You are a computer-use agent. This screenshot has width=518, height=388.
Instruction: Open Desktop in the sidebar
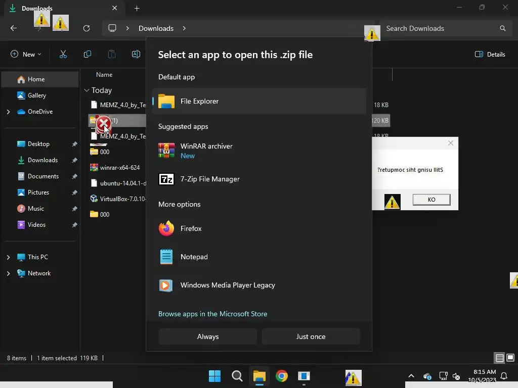40,144
